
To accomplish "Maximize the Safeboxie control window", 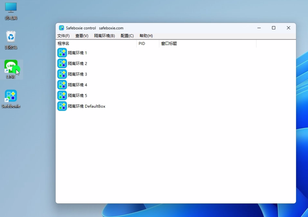I will (x=274, y=28).
